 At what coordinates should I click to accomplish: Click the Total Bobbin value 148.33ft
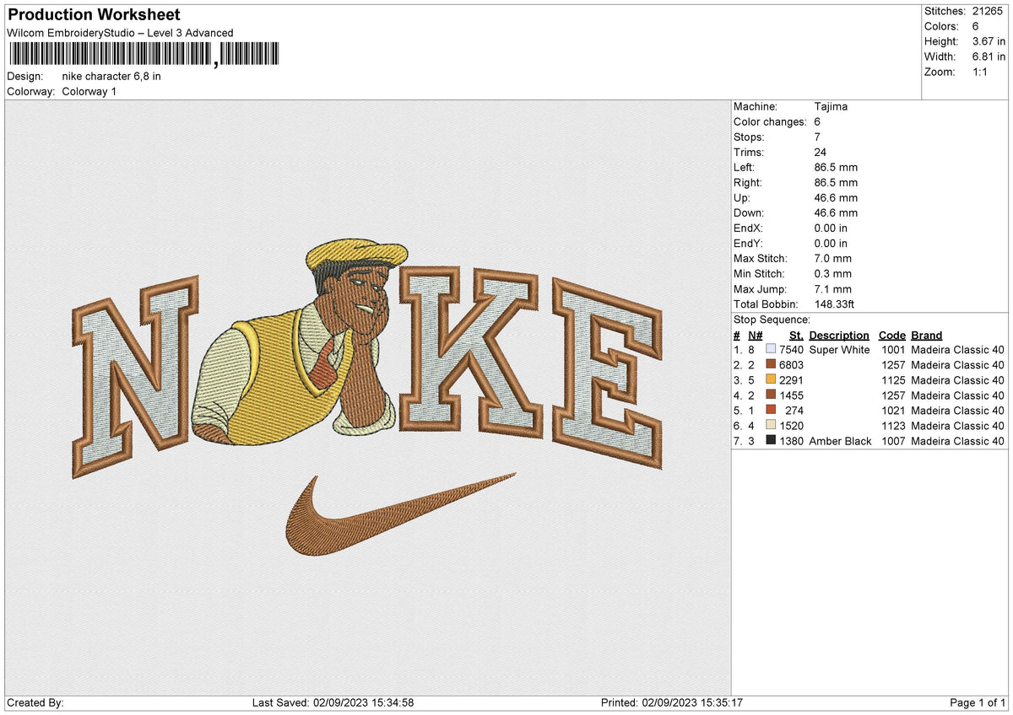pyautogui.click(x=835, y=304)
